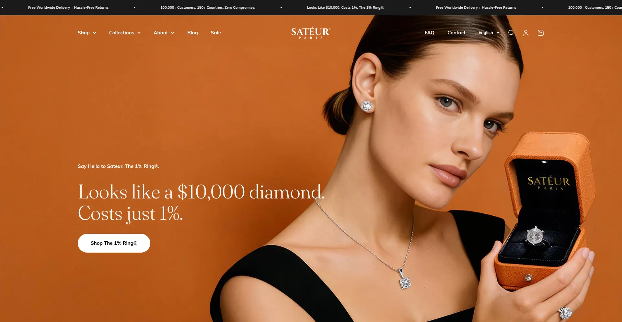Open the Contact link
622x322 pixels.
(456, 33)
